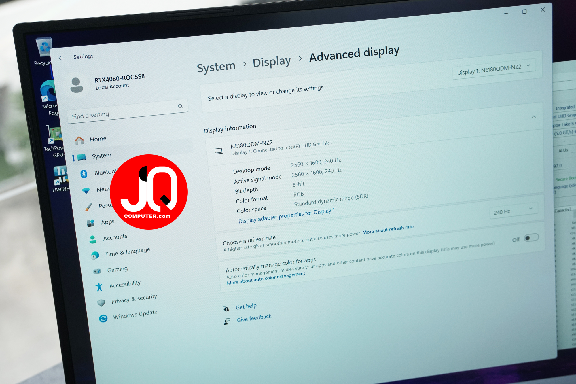Collapse the Display information section chevron
576x384 pixels.
point(534,117)
